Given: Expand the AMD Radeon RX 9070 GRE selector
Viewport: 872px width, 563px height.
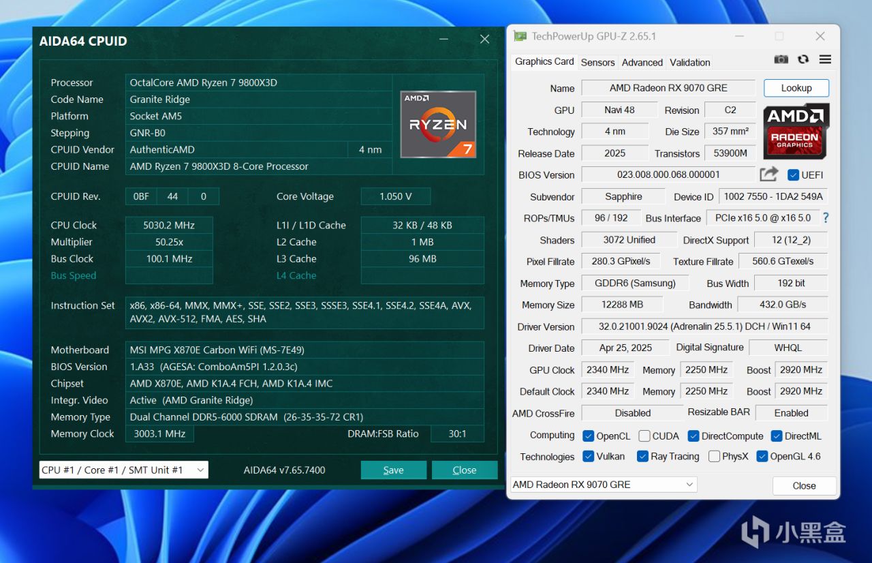Looking at the screenshot, I should pos(604,485).
